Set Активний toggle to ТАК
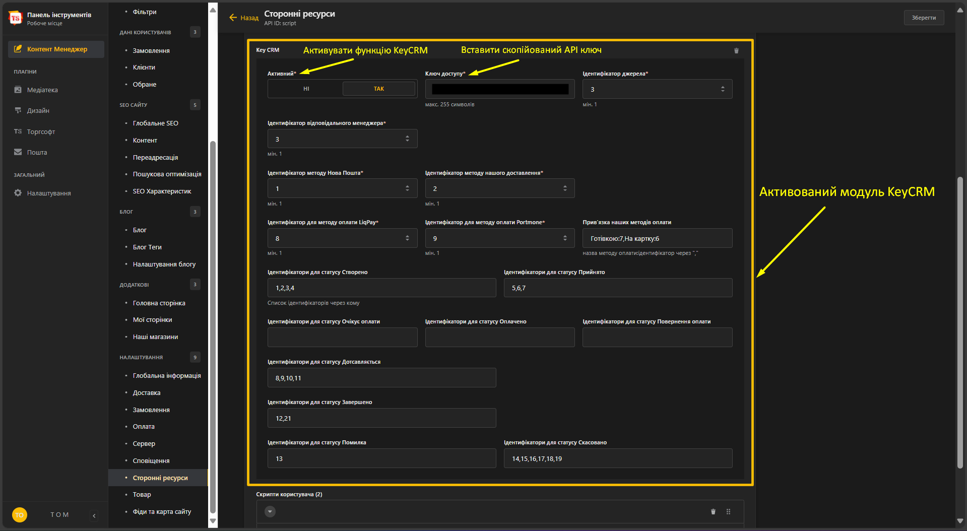 pyautogui.click(x=379, y=89)
